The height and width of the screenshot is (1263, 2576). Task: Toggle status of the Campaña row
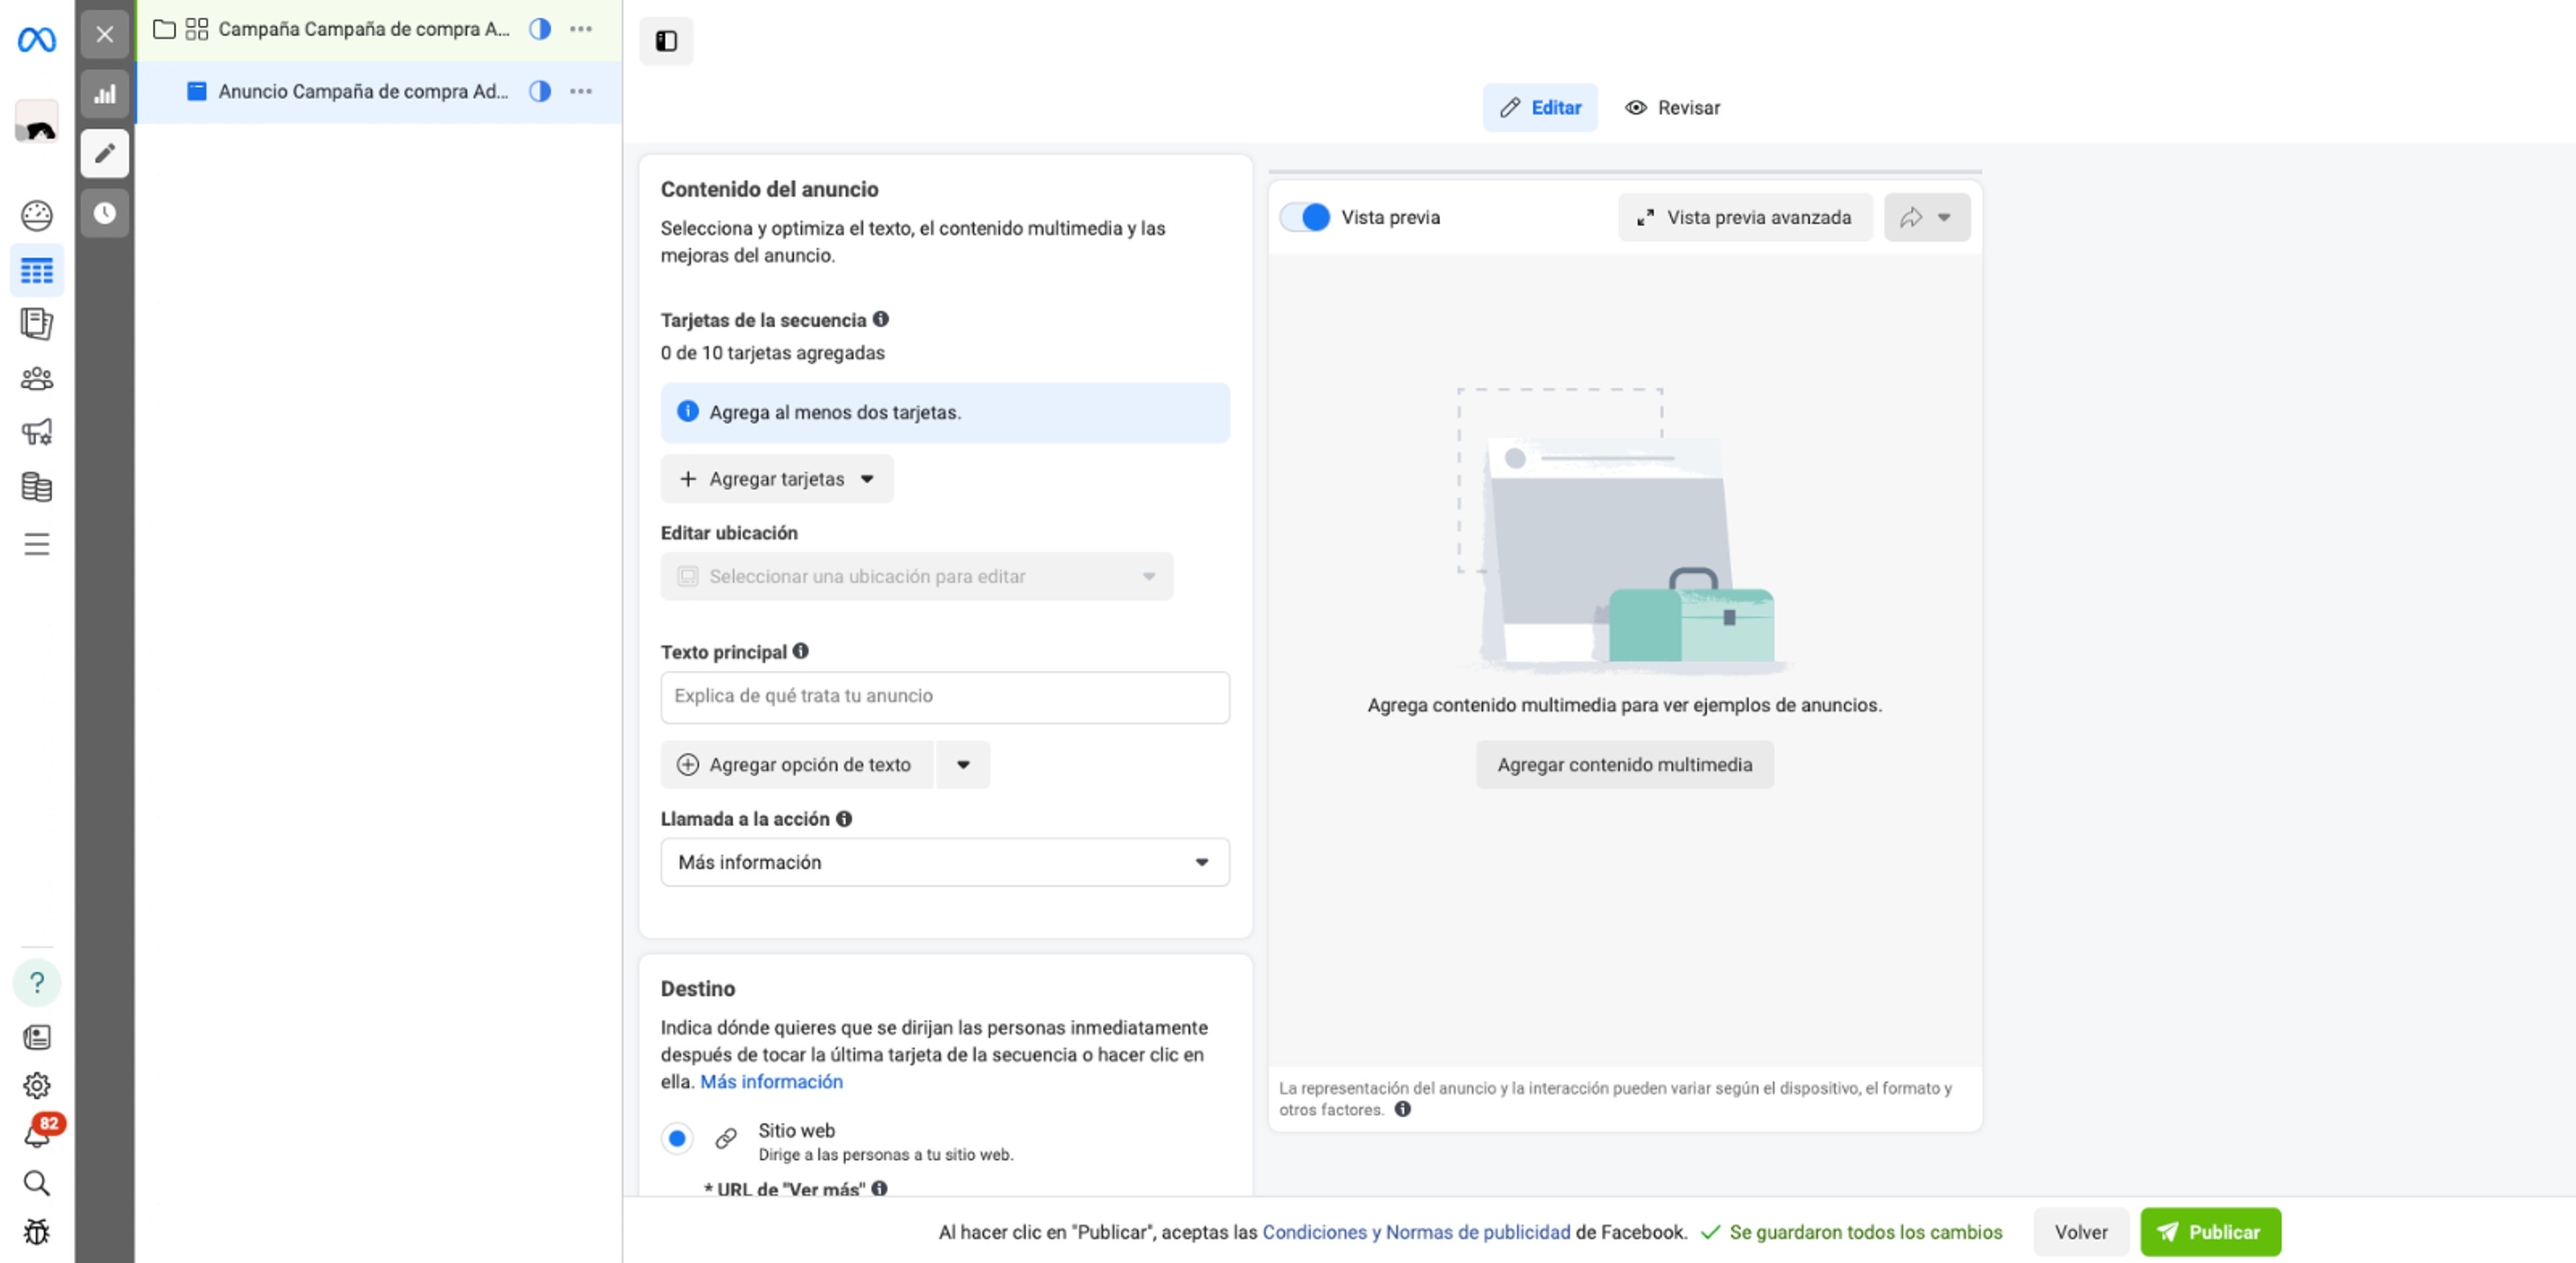(540, 30)
